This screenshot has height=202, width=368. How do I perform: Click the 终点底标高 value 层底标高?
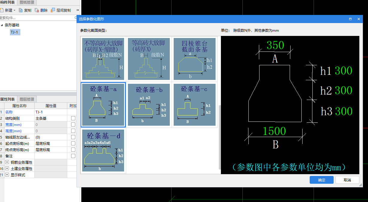(x=51, y=150)
